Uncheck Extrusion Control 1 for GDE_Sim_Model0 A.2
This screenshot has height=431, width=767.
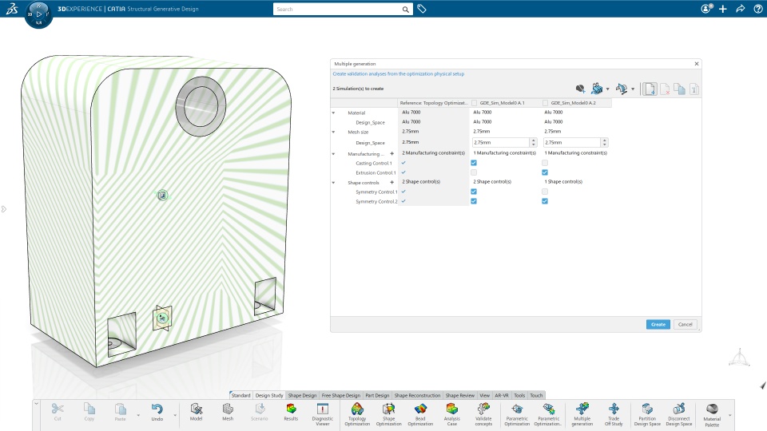(x=545, y=172)
